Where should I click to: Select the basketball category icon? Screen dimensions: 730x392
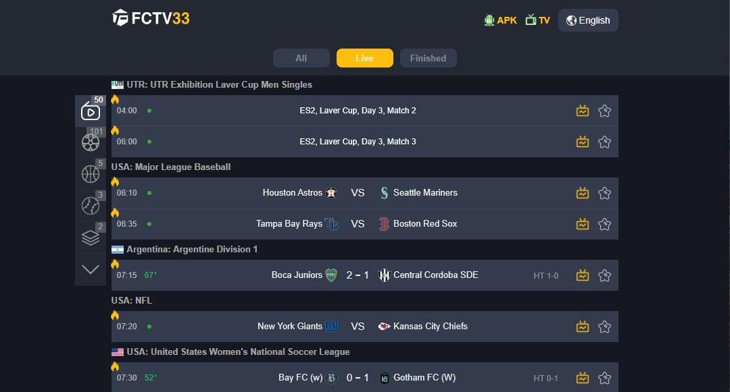point(91,173)
